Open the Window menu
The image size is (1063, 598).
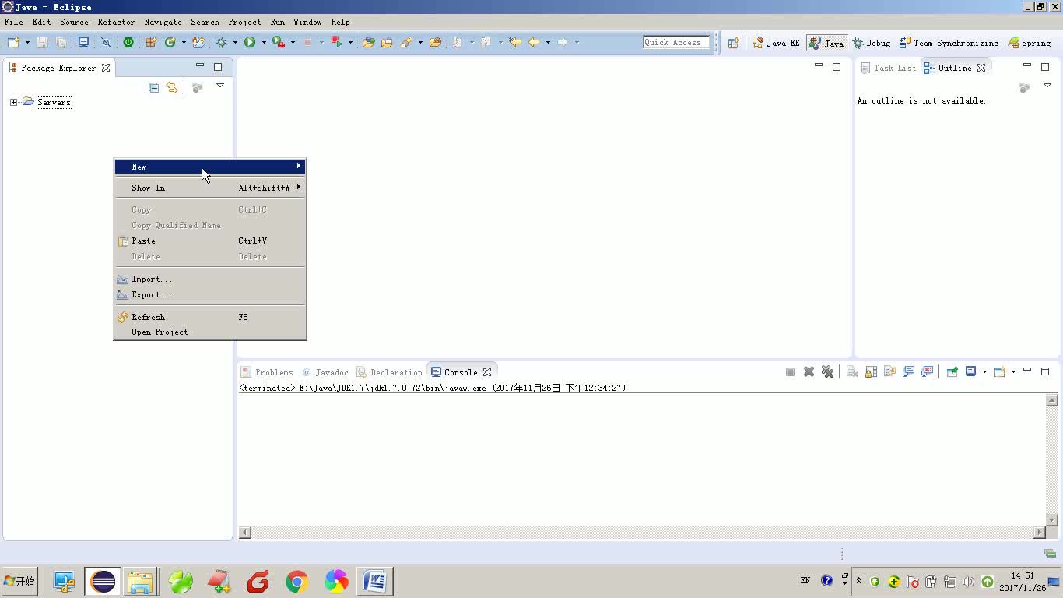point(307,22)
